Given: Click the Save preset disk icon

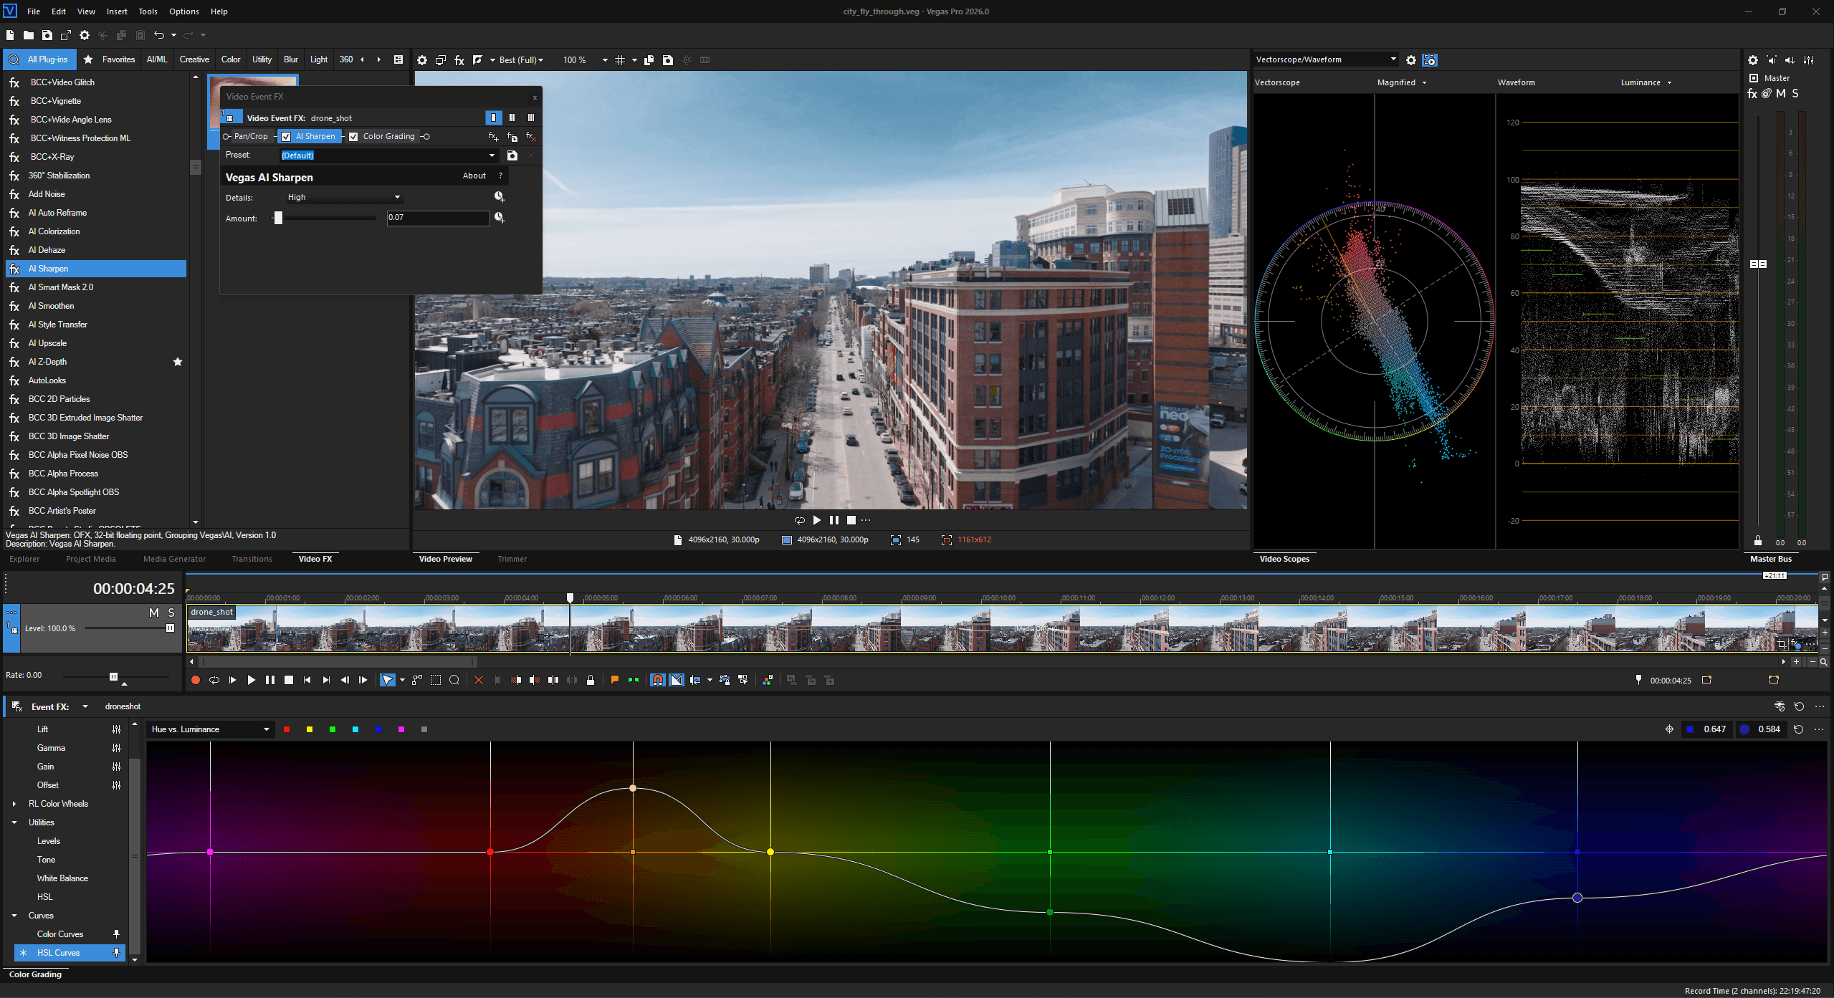Looking at the screenshot, I should click(512, 155).
